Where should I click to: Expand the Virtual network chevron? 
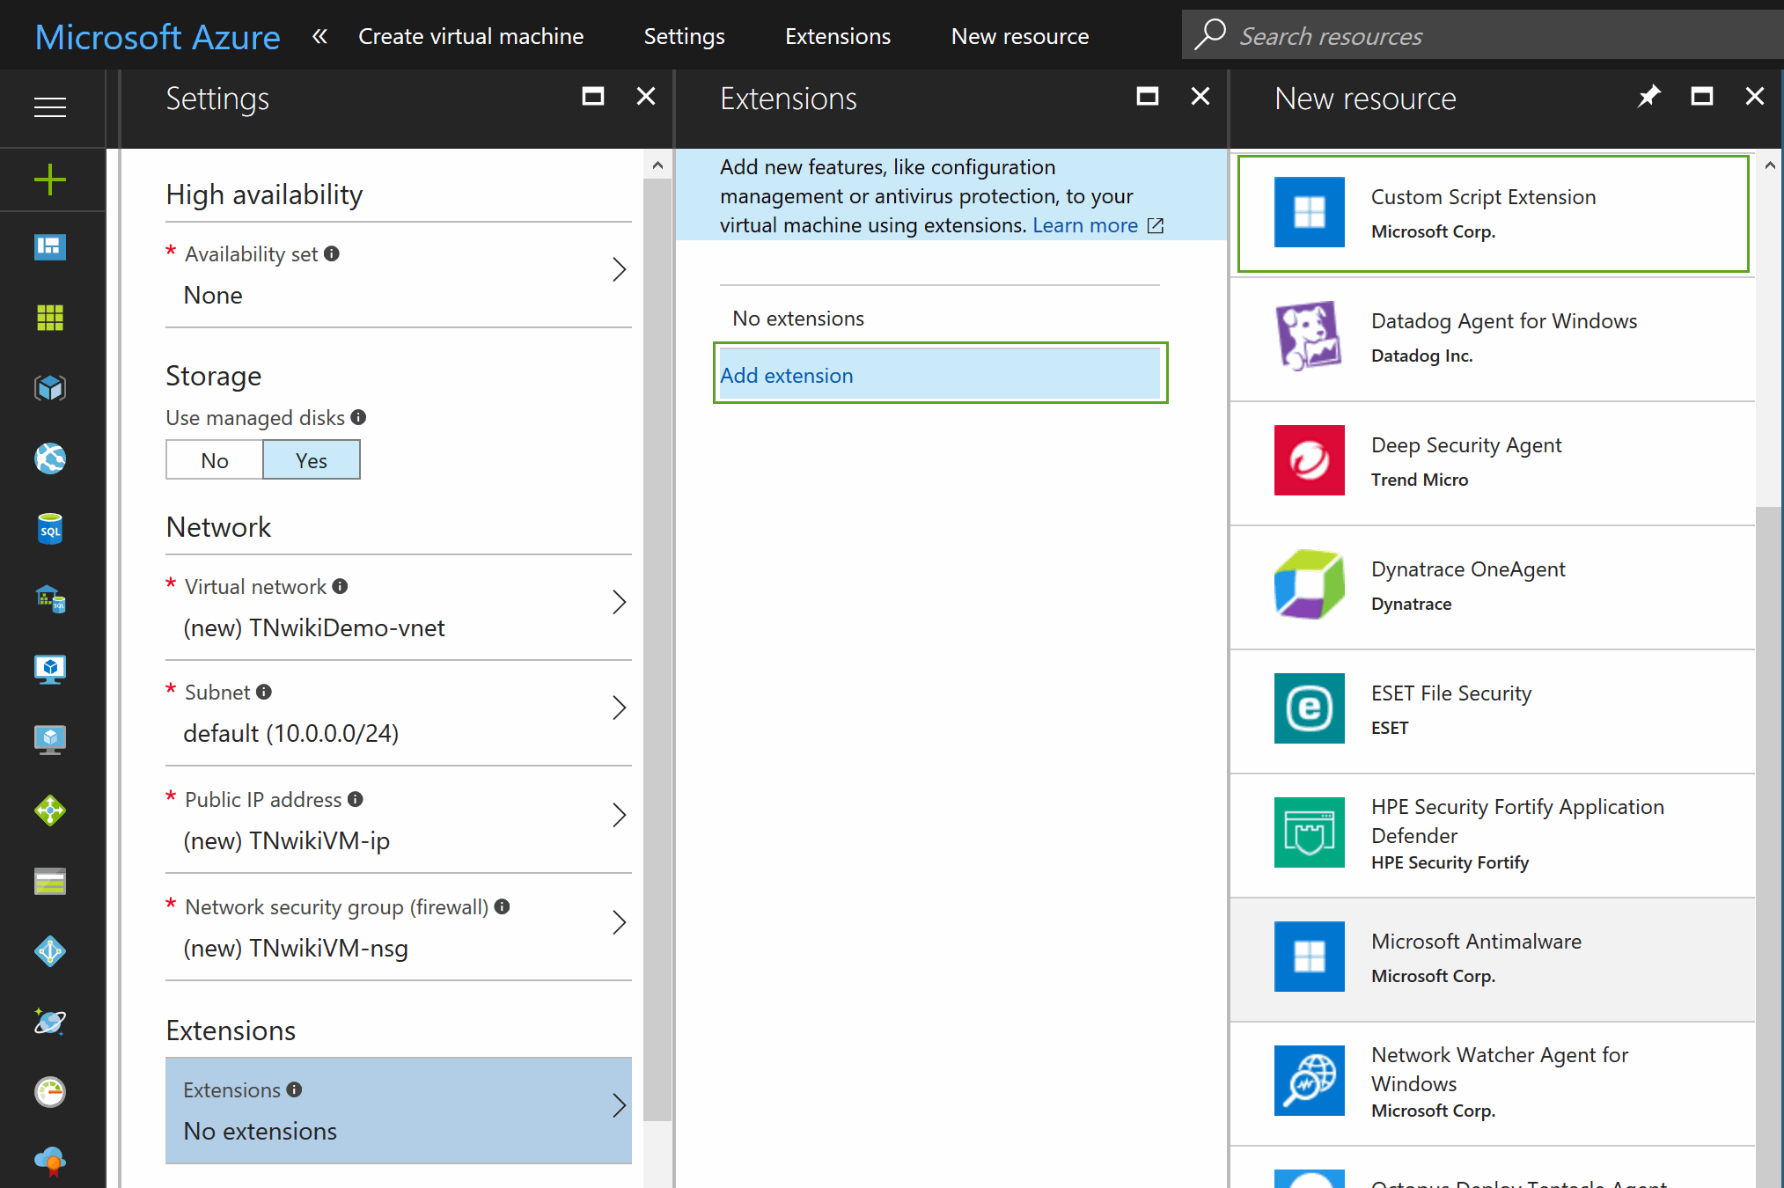(620, 602)
